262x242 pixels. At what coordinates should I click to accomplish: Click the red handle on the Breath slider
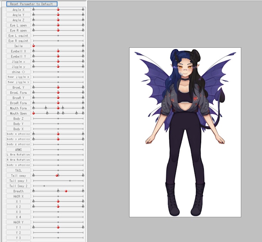(x=66, y=191)
